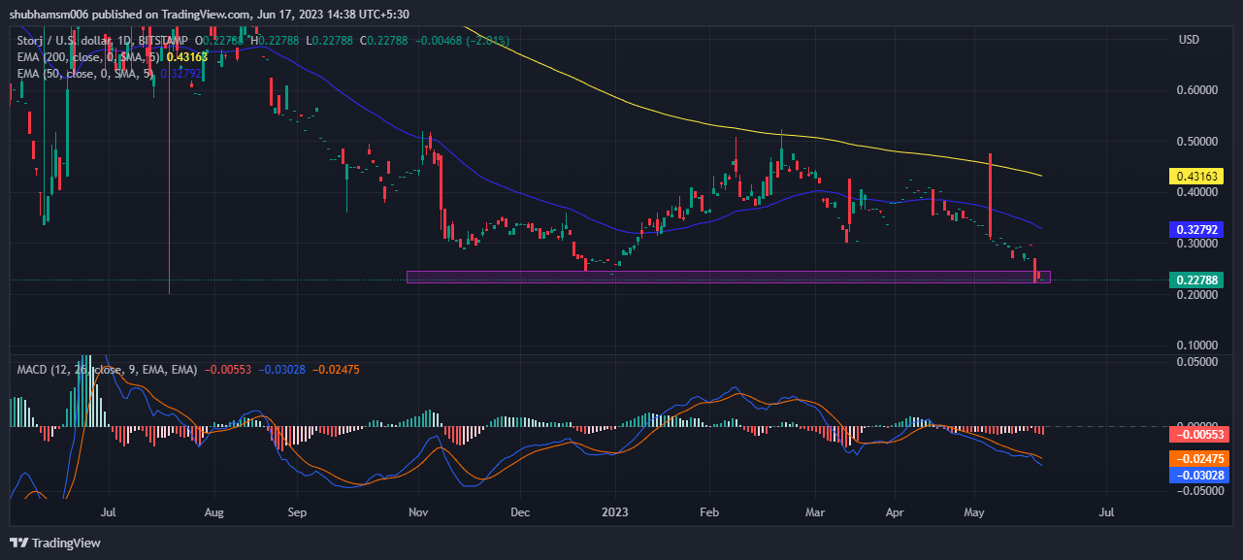
Task: Click the yellow 0.43163 EMA price label
Action: [x=1197, y=177]
